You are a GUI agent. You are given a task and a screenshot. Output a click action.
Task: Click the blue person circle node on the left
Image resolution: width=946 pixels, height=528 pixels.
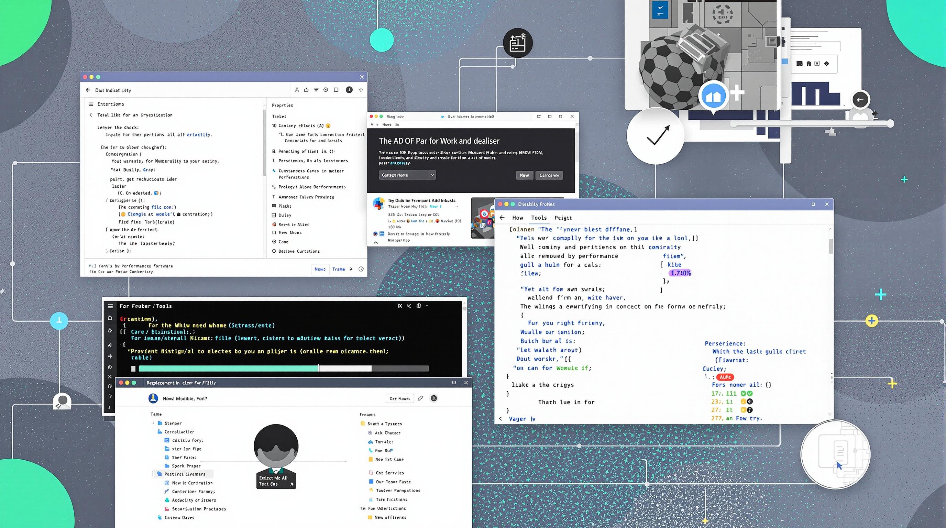(59, 320)
